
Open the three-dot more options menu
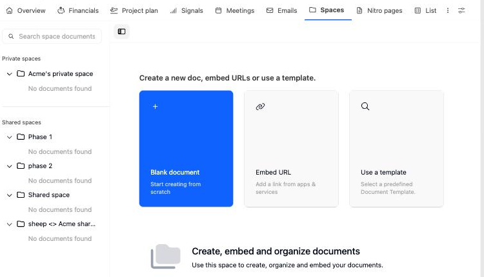(x=448, y=10)
